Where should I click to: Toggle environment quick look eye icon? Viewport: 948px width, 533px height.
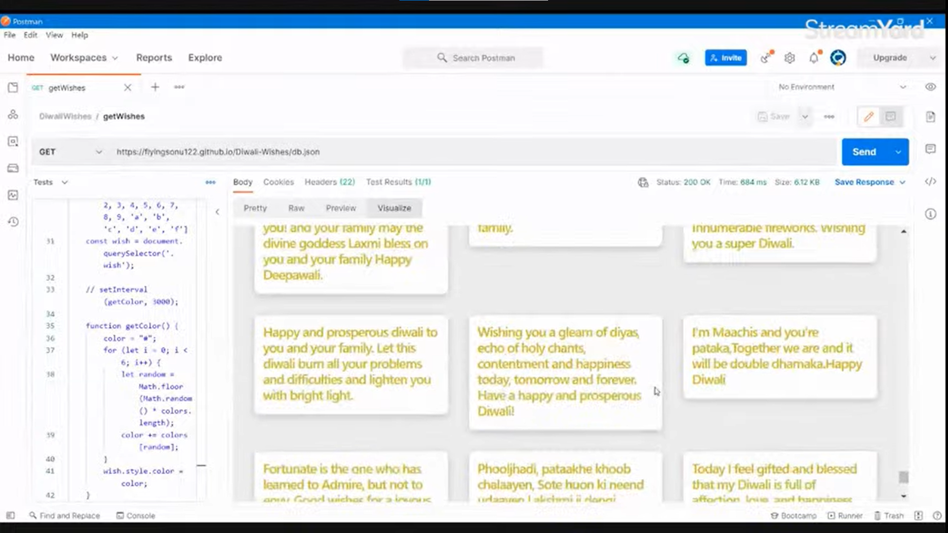(930, 87)
